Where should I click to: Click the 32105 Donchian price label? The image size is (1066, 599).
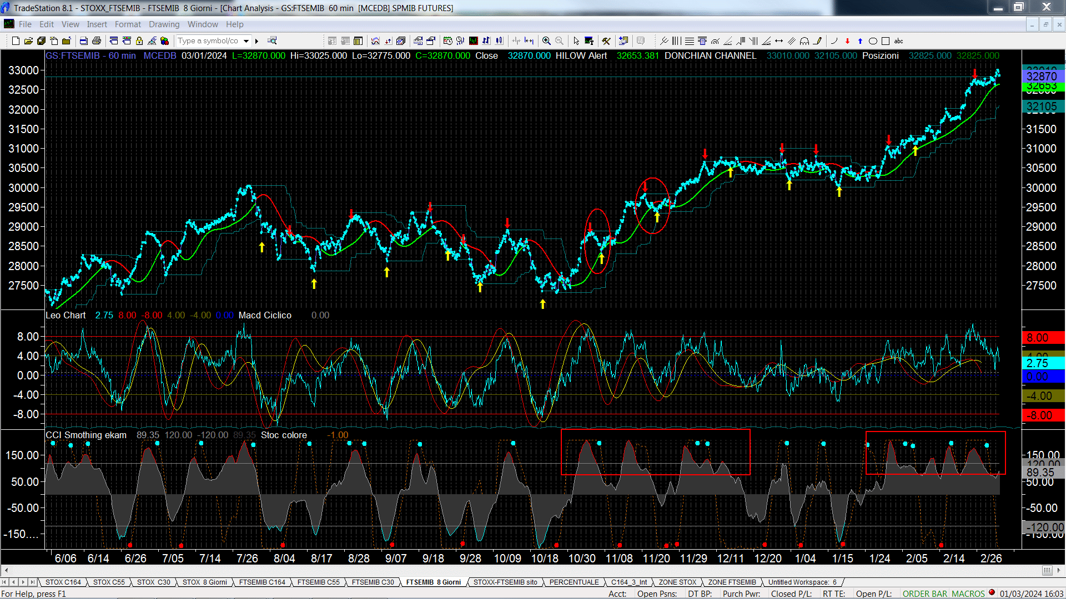click(1042, 106)
